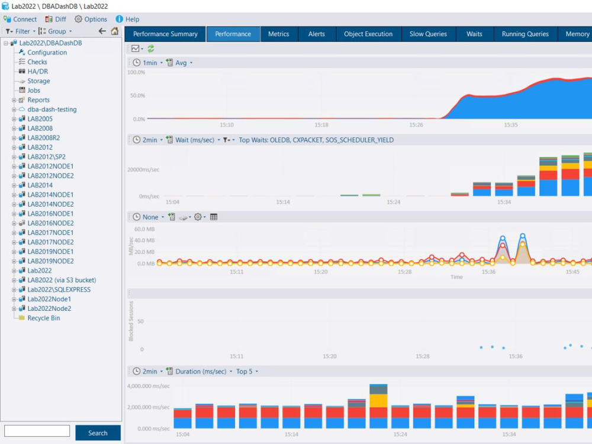
Task: Select the Performance tab
Action: tap(233, 34)
